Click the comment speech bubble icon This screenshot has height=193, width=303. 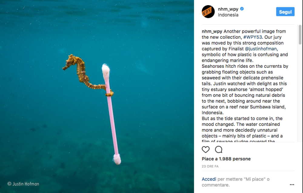coord(218,149)
